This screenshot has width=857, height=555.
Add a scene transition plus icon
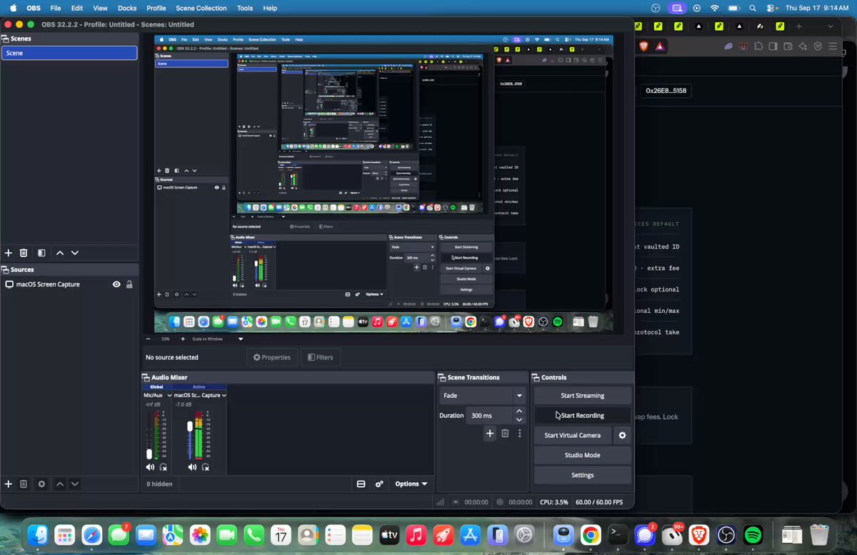490,433
